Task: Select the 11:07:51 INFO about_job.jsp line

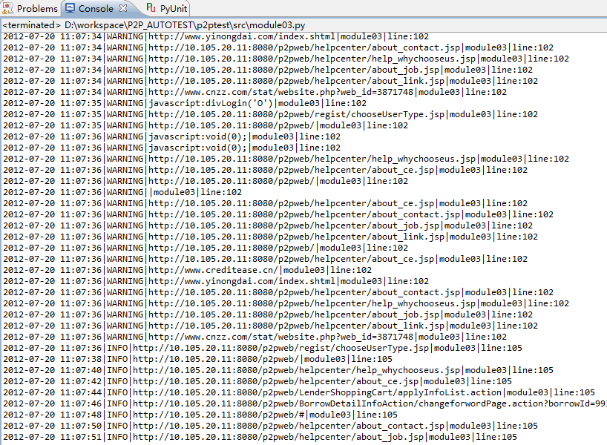Action: (x=260, y=438)
